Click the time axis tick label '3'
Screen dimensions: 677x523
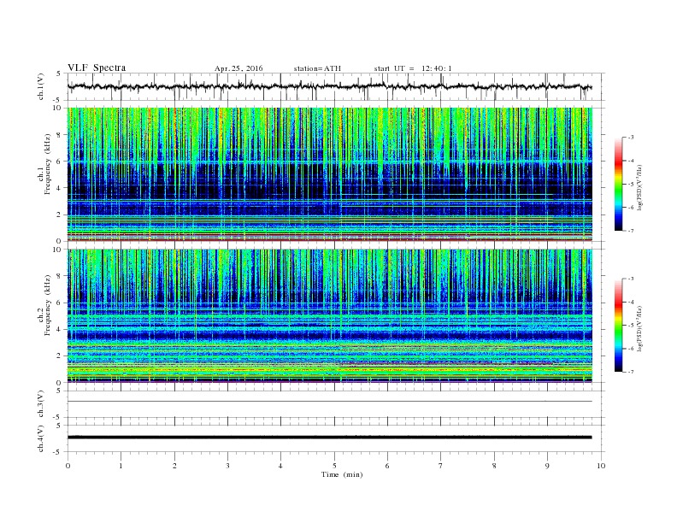pos(227,466)
